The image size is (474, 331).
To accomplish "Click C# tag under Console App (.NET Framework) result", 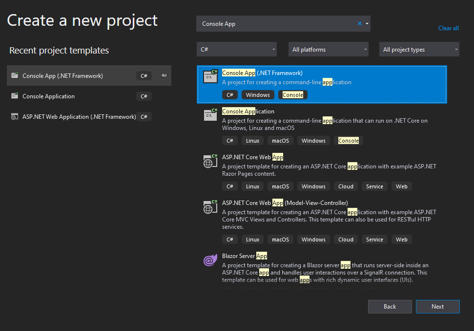I will (230, 95).
